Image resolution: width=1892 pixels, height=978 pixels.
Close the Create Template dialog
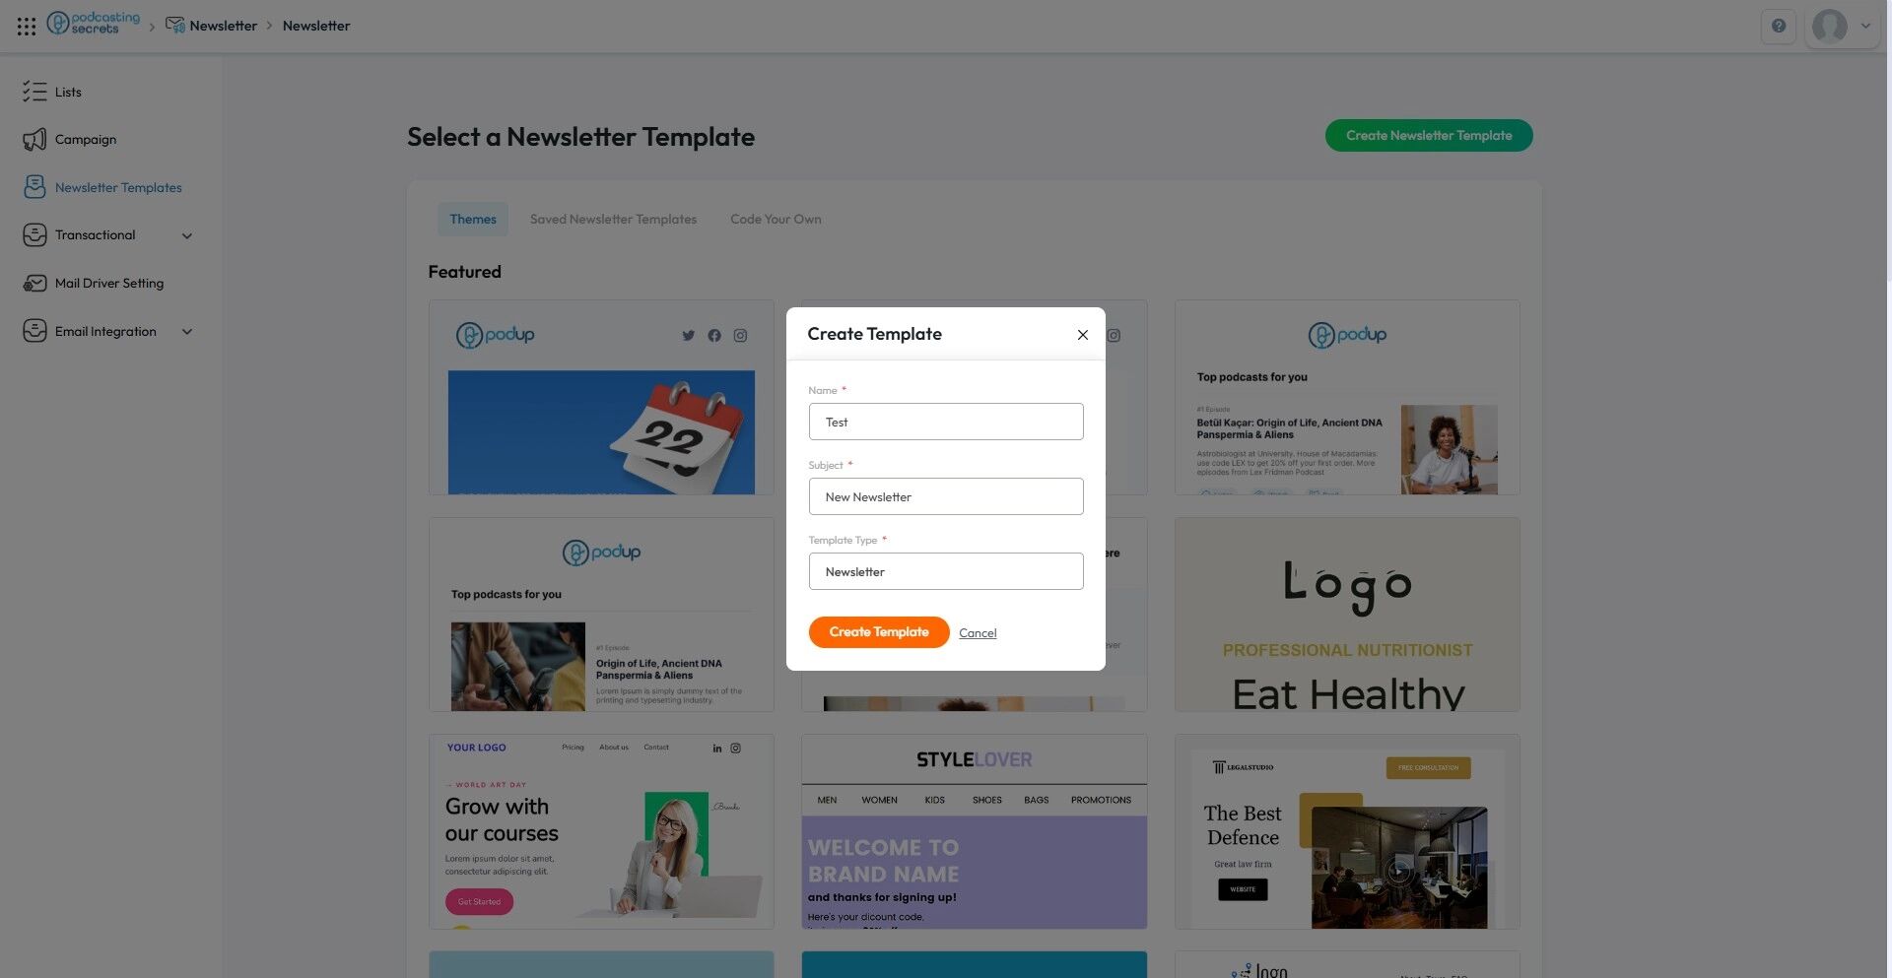tap(1083, 335)
